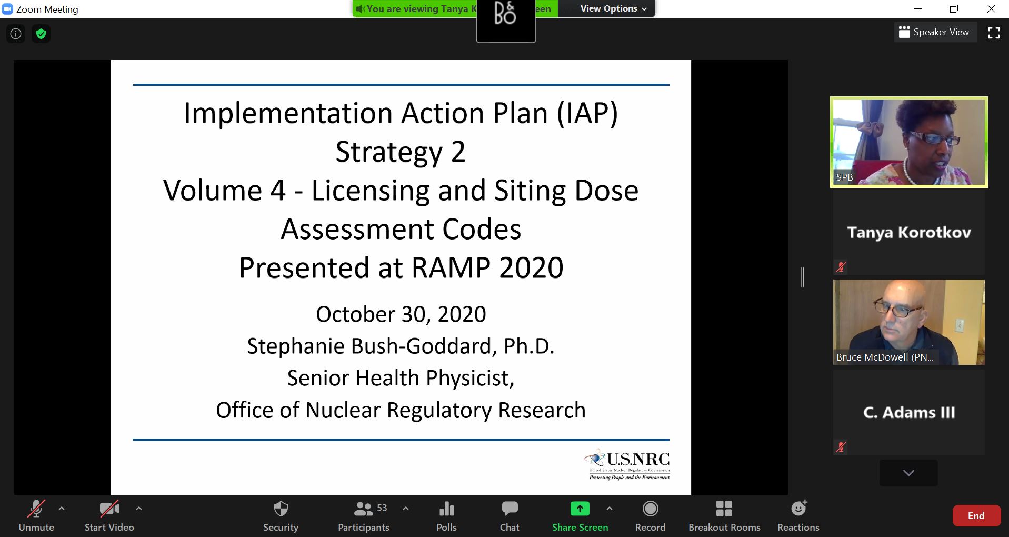1009x537 pixels.
Task: Click the red End button
Action: click(x=976, y=516)
